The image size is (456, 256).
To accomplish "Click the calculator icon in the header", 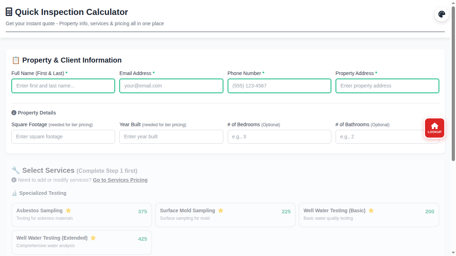I will coord(9,11).
